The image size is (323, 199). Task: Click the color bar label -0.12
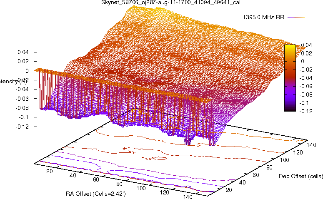pyautogui.click(x=306, y=111)
